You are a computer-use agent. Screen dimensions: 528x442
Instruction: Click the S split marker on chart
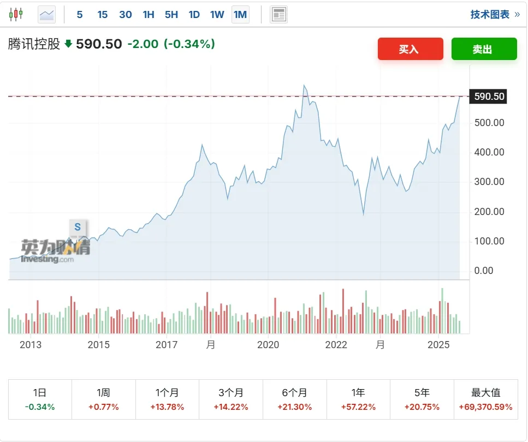tap(78, 226)
